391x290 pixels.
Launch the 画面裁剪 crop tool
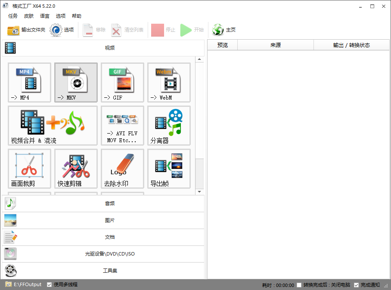pos(29,168)
